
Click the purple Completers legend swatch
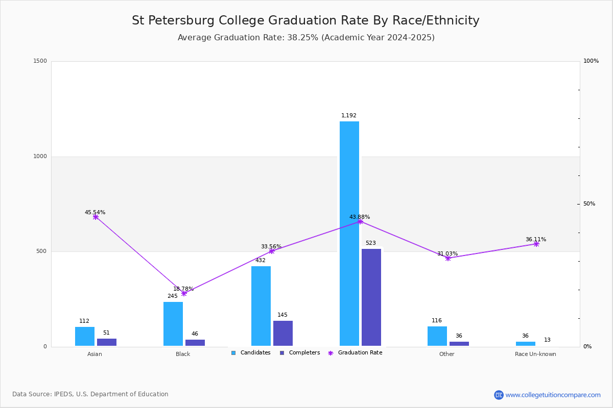coord(282,353)
